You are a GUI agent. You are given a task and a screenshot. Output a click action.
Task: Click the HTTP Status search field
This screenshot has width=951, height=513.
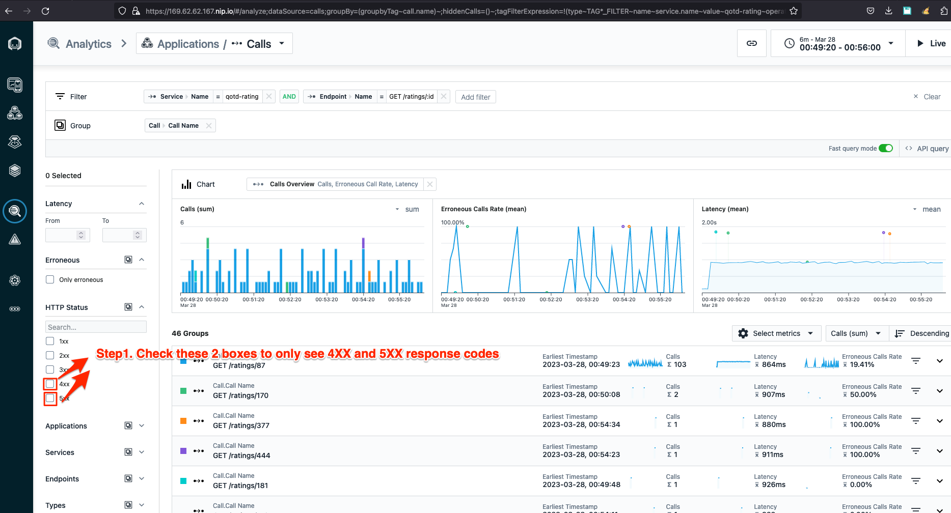(x=96, y=327)
